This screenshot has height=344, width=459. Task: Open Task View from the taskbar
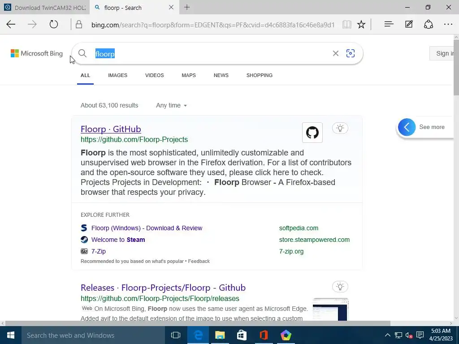(176, 335)
